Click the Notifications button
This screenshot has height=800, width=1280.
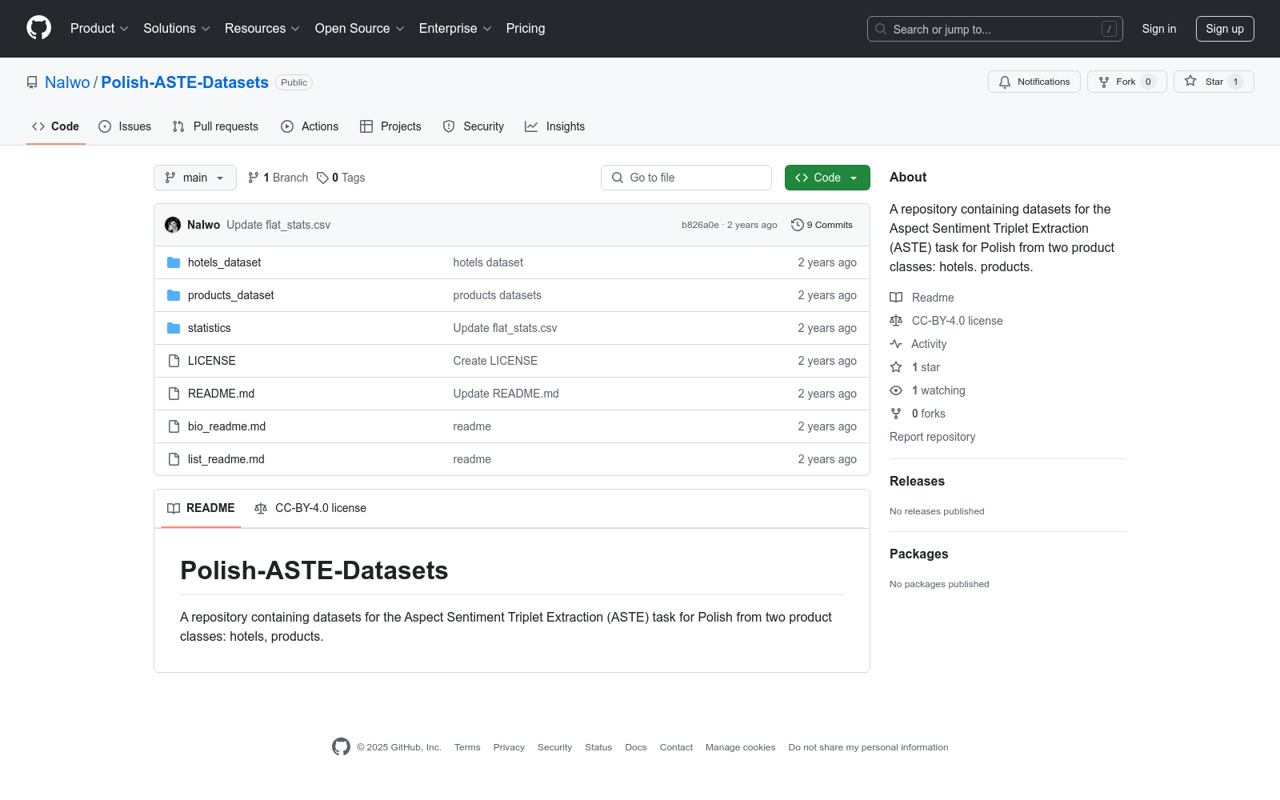pos(1034,82)
